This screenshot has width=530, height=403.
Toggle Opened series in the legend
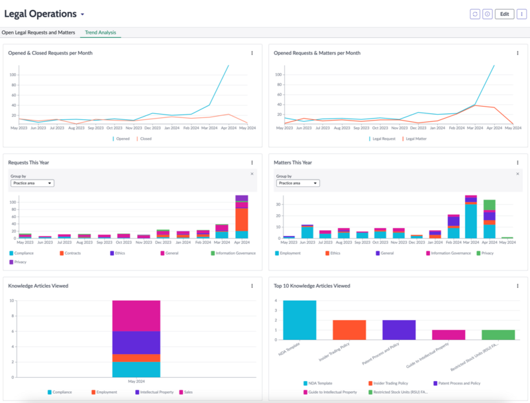pyautogui.click(x=121, y=139)
